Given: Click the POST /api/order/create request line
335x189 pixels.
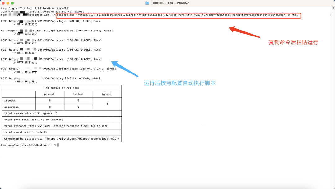Looking at the screenshot, I should 59,69.
